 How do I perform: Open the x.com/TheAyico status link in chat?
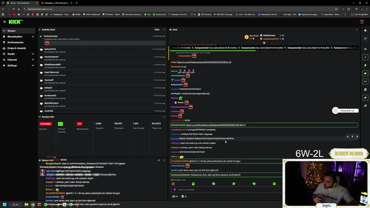point(204,62)
